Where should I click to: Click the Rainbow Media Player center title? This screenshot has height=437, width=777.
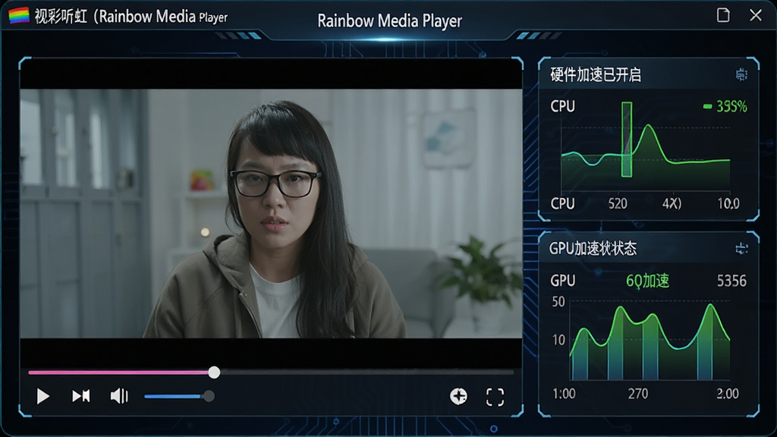389,20
